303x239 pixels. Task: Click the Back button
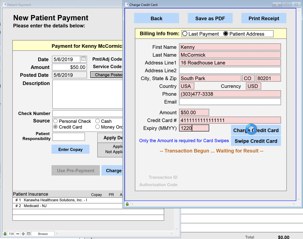(156, 18)
